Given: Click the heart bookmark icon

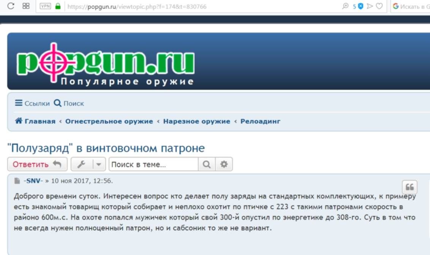Looking at the screenshot, I should (x=379, y=6).
